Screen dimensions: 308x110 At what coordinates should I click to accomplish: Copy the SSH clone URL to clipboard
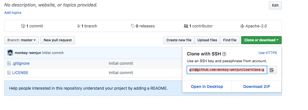(272, 70)
